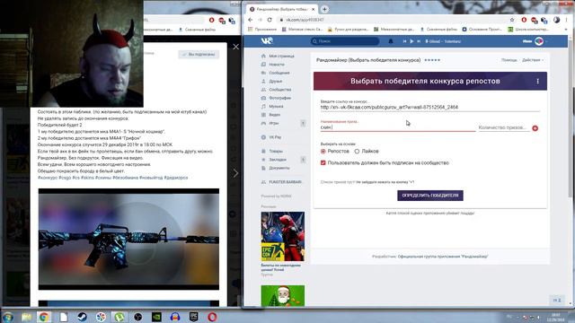Open Nvidia app from taskbar
Image resolution: width=575 pixels, height=323 pixels.
tap(156, 317)
